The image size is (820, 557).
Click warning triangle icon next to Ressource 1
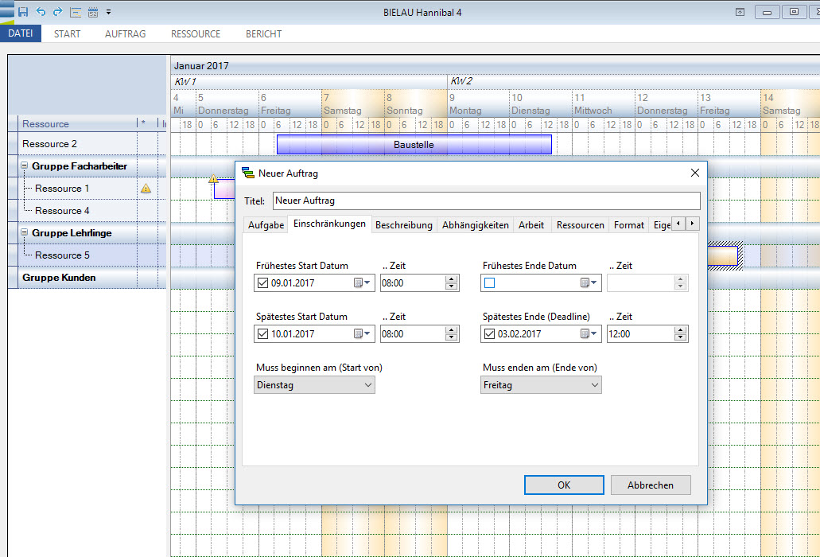click(x=146, y=189)
